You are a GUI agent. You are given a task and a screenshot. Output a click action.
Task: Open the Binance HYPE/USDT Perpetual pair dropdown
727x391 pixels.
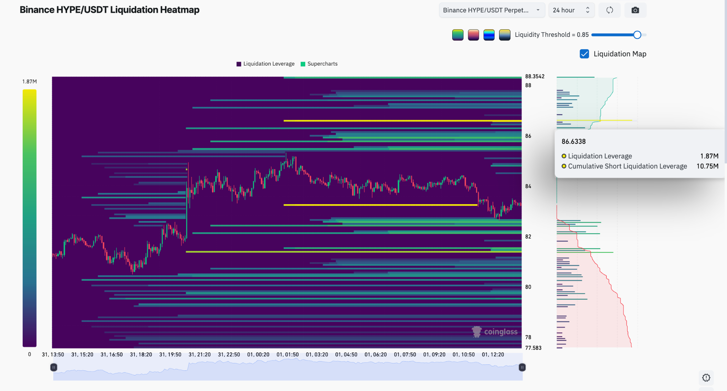click(x=492, y=10)
